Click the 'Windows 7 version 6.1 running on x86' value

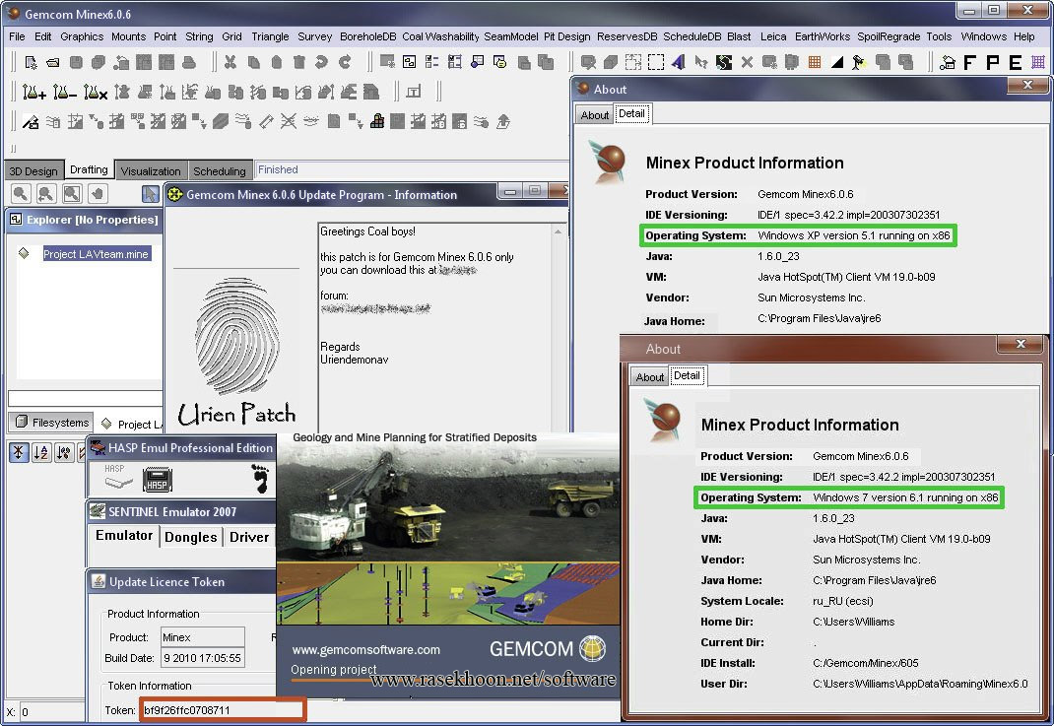(x=905, y=497)
